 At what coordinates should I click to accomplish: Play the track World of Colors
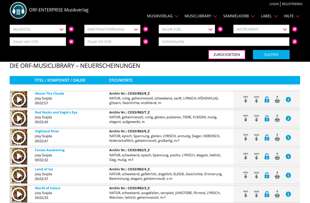tap(19, 194)
